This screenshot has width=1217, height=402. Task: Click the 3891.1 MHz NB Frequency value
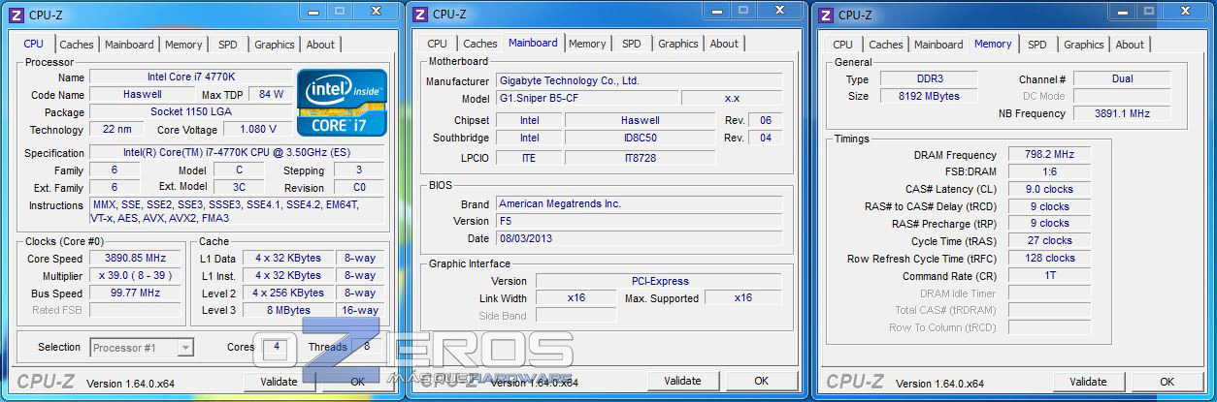pos(1122,114)
